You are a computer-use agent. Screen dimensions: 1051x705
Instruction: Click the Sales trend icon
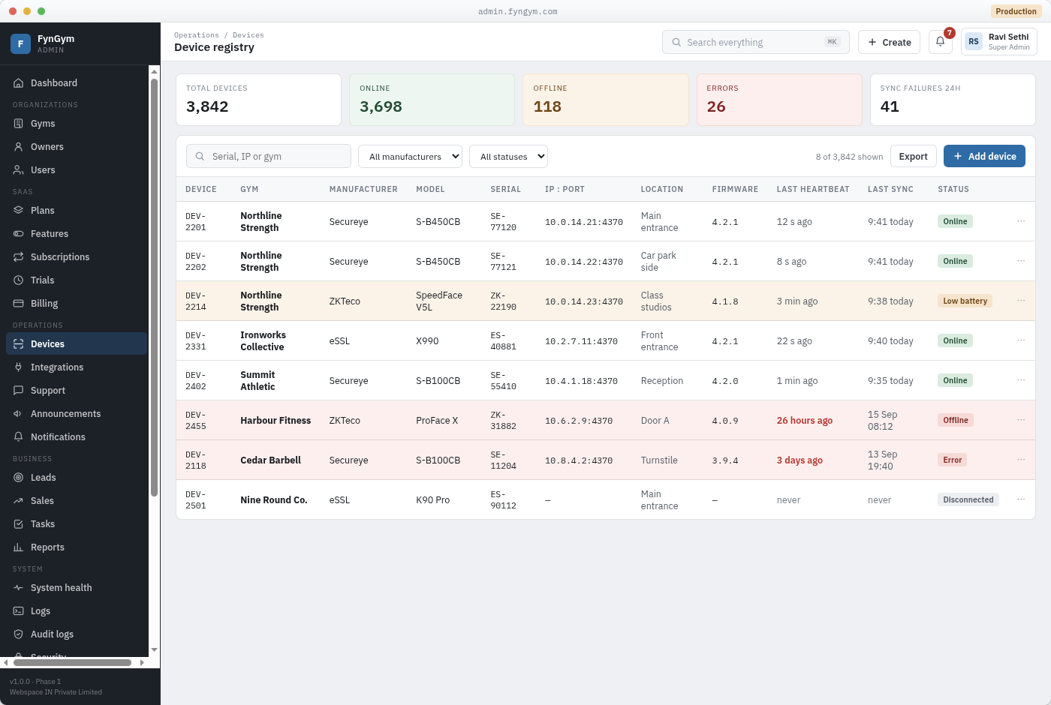click(x=19, y=501)
